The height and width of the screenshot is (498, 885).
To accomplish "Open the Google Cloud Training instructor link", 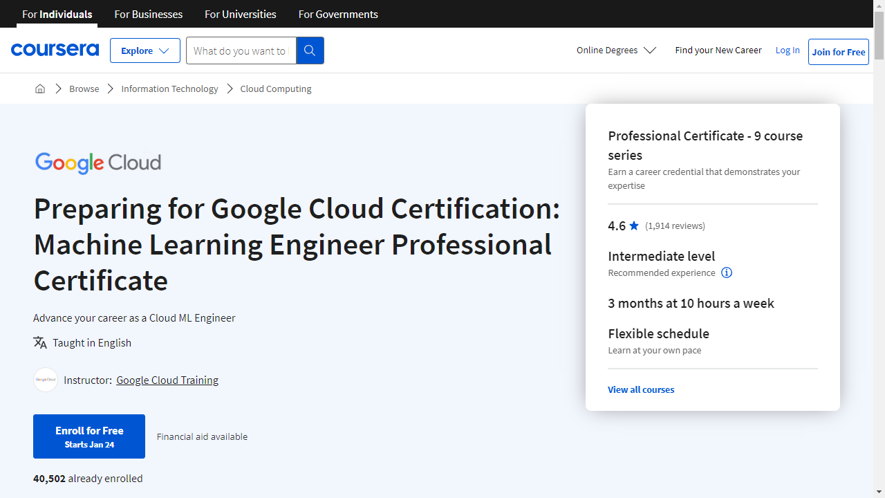I will pyautogui.click(x=167, y=380).
